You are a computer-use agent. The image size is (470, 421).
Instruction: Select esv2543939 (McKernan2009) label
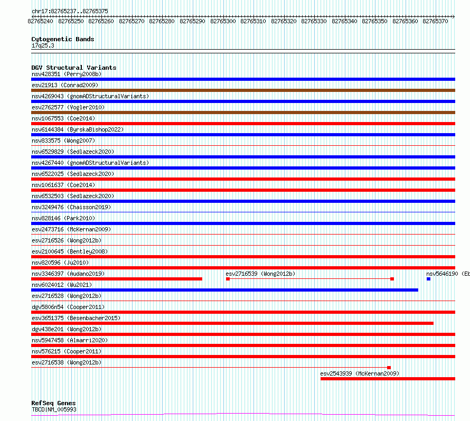pyautogui.click(x=360, y=373)
